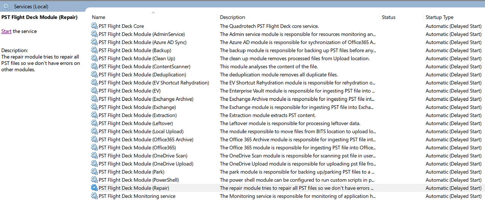485x200 pixels.
Task: Click the gear icon for Module (PowerShell)
Action: [x=94, y=180]
